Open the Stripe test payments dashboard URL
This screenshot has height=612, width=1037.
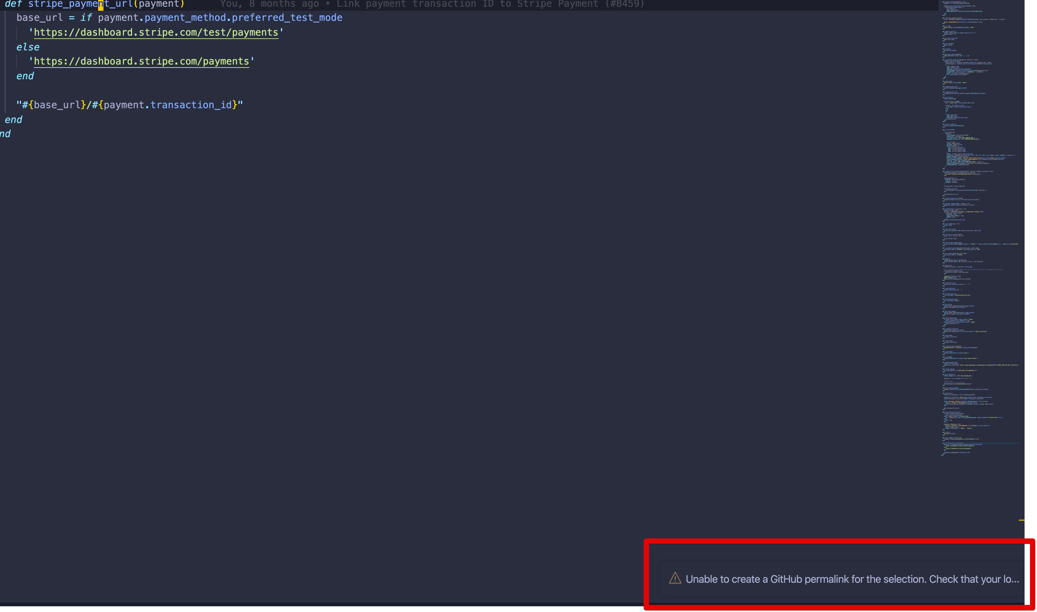[x=156, y=32]
